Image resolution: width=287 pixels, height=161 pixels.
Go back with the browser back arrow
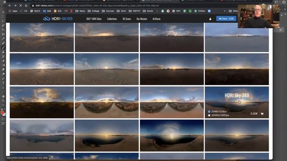pos(10,6)
